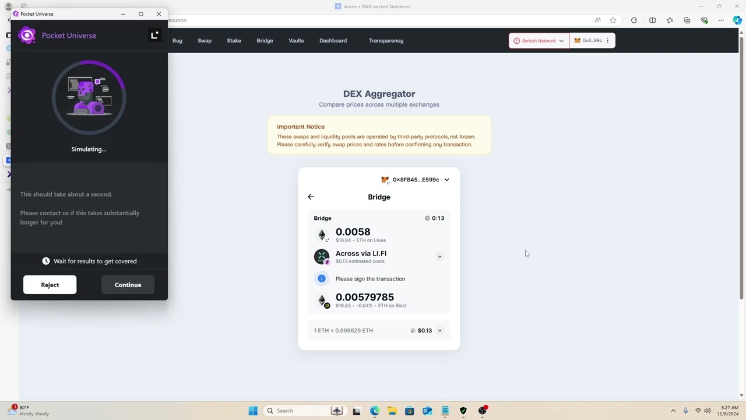Open the Buy tab in Anzen navigation

point(177,41)
